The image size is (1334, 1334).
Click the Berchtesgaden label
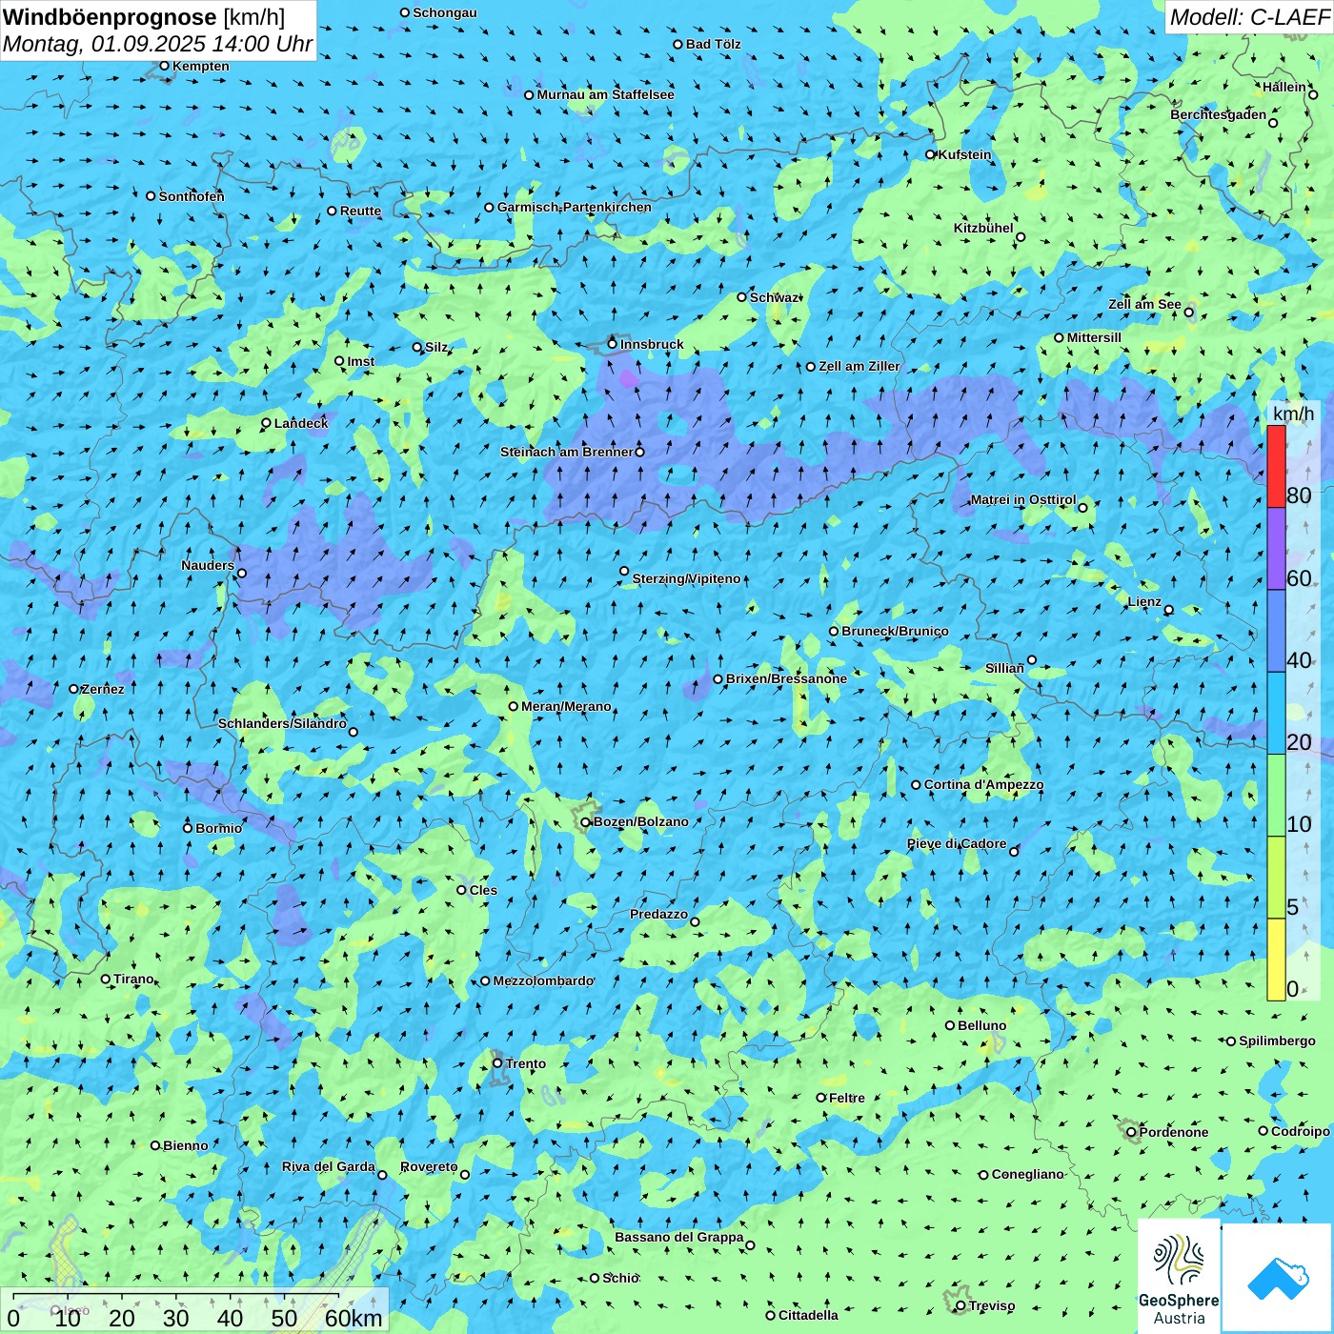coord(1219,114)
